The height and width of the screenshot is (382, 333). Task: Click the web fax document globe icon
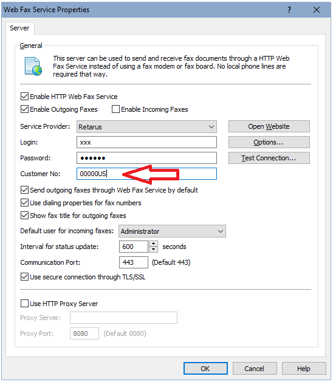[x=33, y=66]
